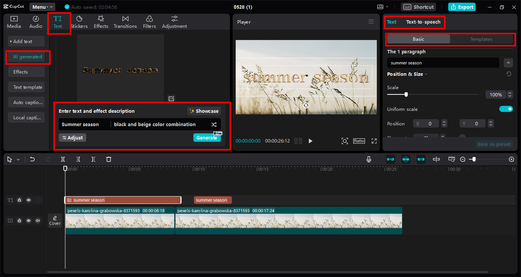Click the Summer season text input
This screenshot has height=277, width=521.
[85, 124]
